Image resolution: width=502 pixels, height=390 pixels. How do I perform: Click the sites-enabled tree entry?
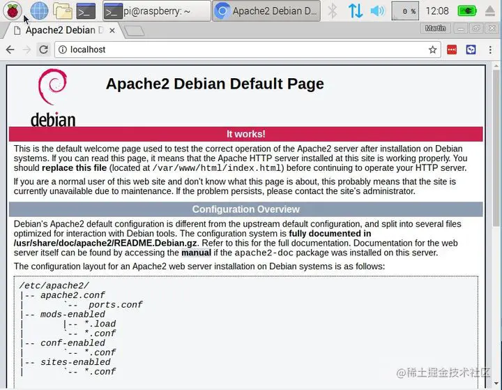tap(75, 362)
